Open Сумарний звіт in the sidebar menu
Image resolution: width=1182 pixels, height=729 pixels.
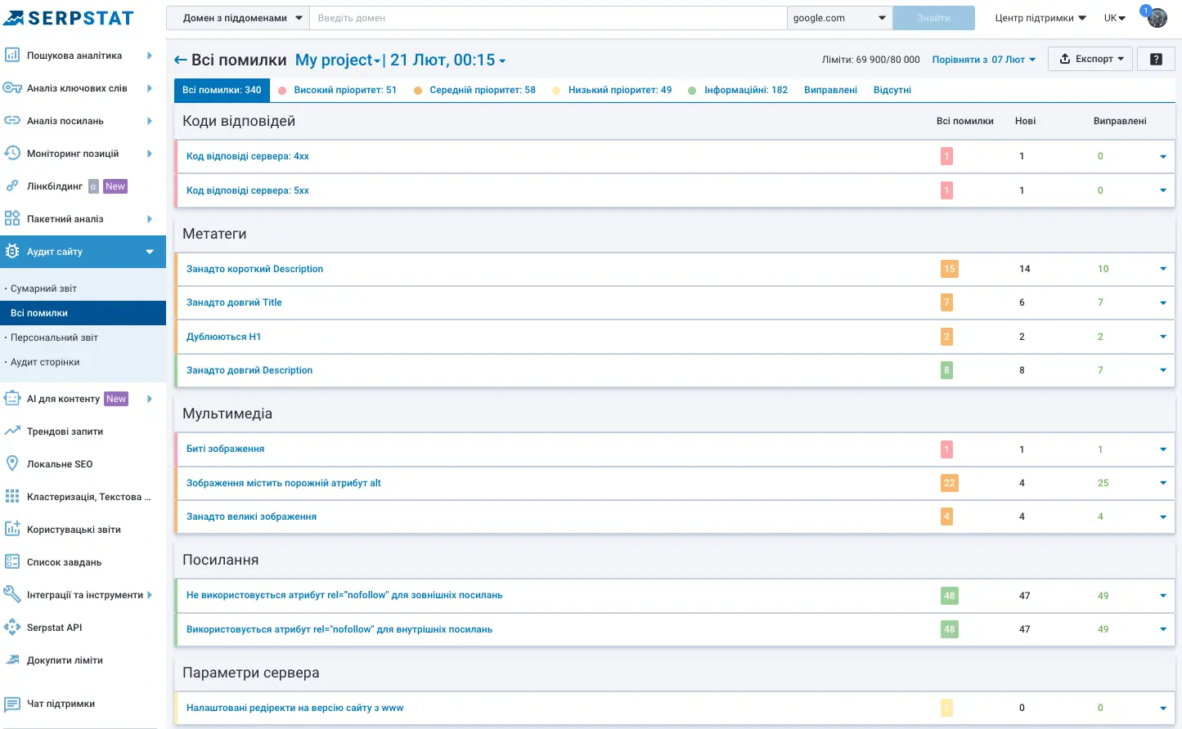tap(43, 288)
